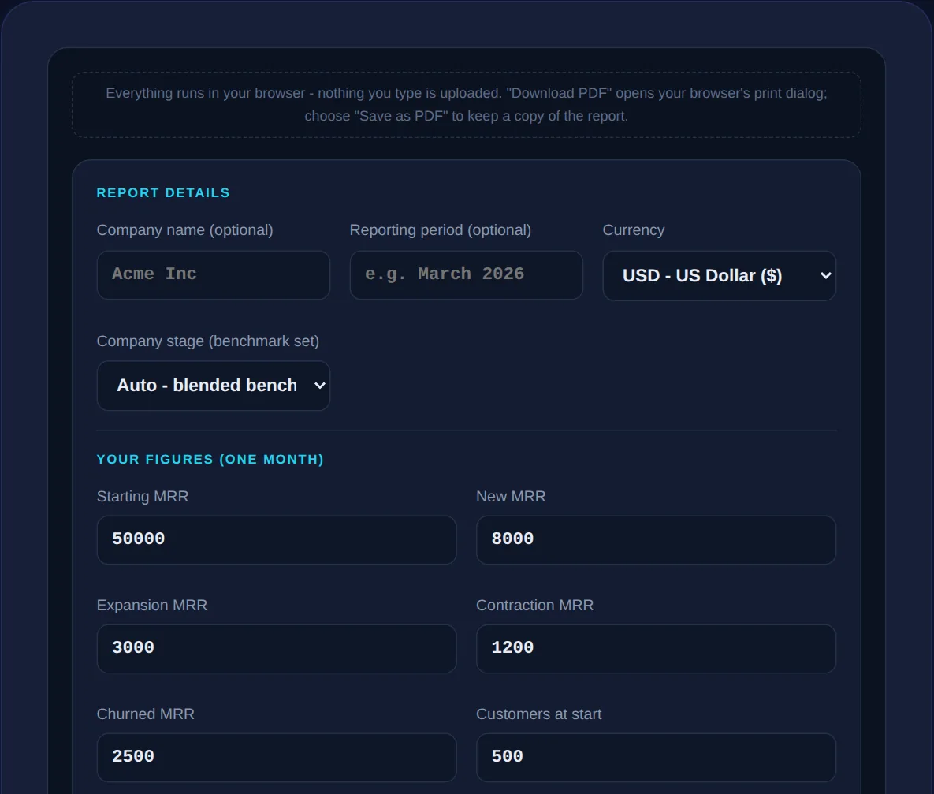Focus the Company name field with Acme Inc placeholder
The height and width of the screenshot is (794, 934).
(x=214, y=275)
